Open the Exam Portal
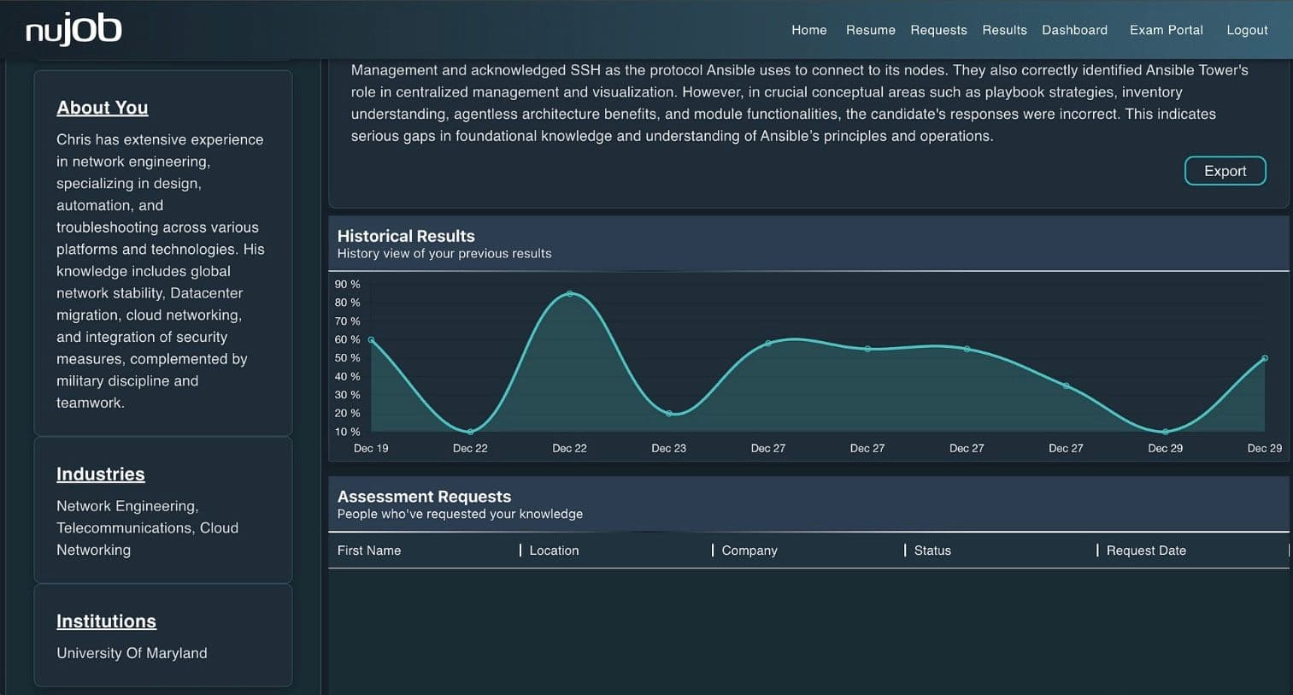1293x695 pixels. tap(1166, 30)
